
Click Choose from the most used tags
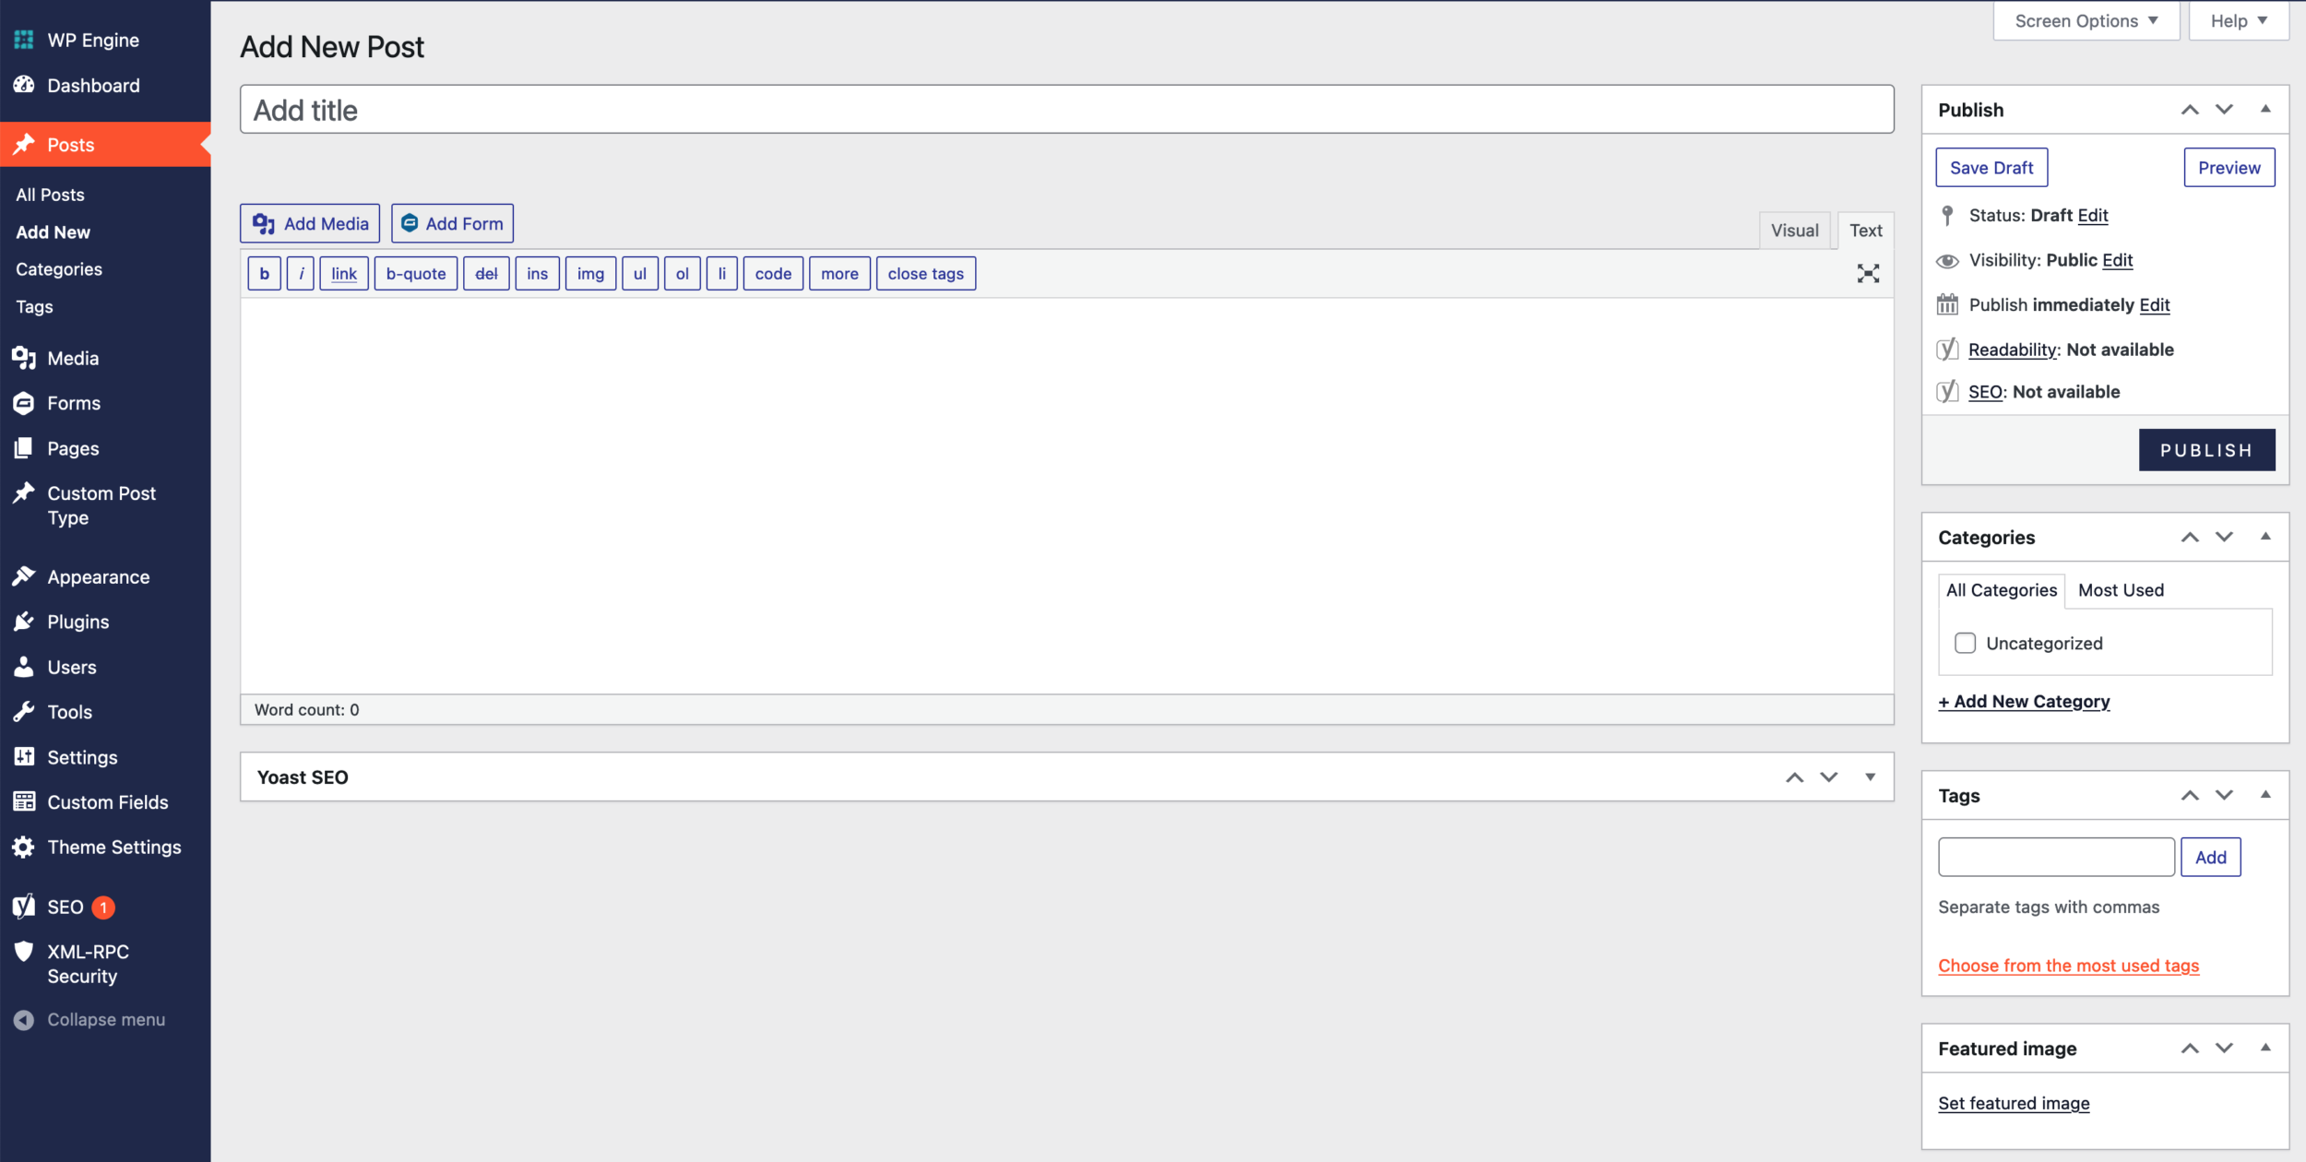tap(2069, 965)
